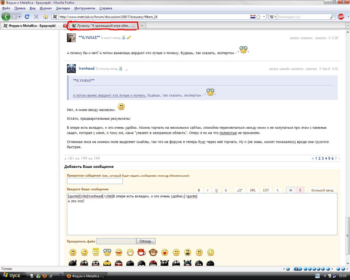Insert the red devil smiley
Image resolution: width=350 pixels, height=280 pixels.
click(x=142, y=252)
